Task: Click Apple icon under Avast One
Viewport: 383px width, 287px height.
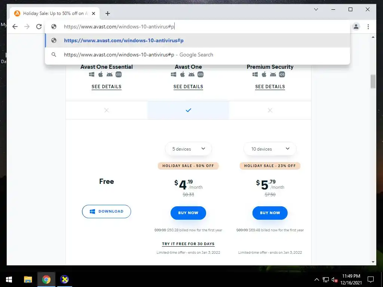Action: click(183, 74)
